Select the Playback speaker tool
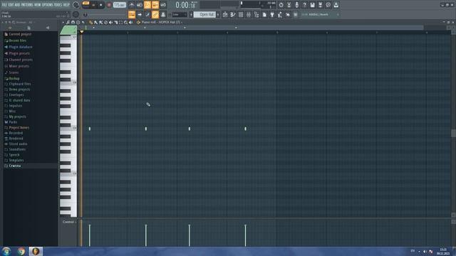Viewport: 456px width, 256px height. tap(130, 22)
